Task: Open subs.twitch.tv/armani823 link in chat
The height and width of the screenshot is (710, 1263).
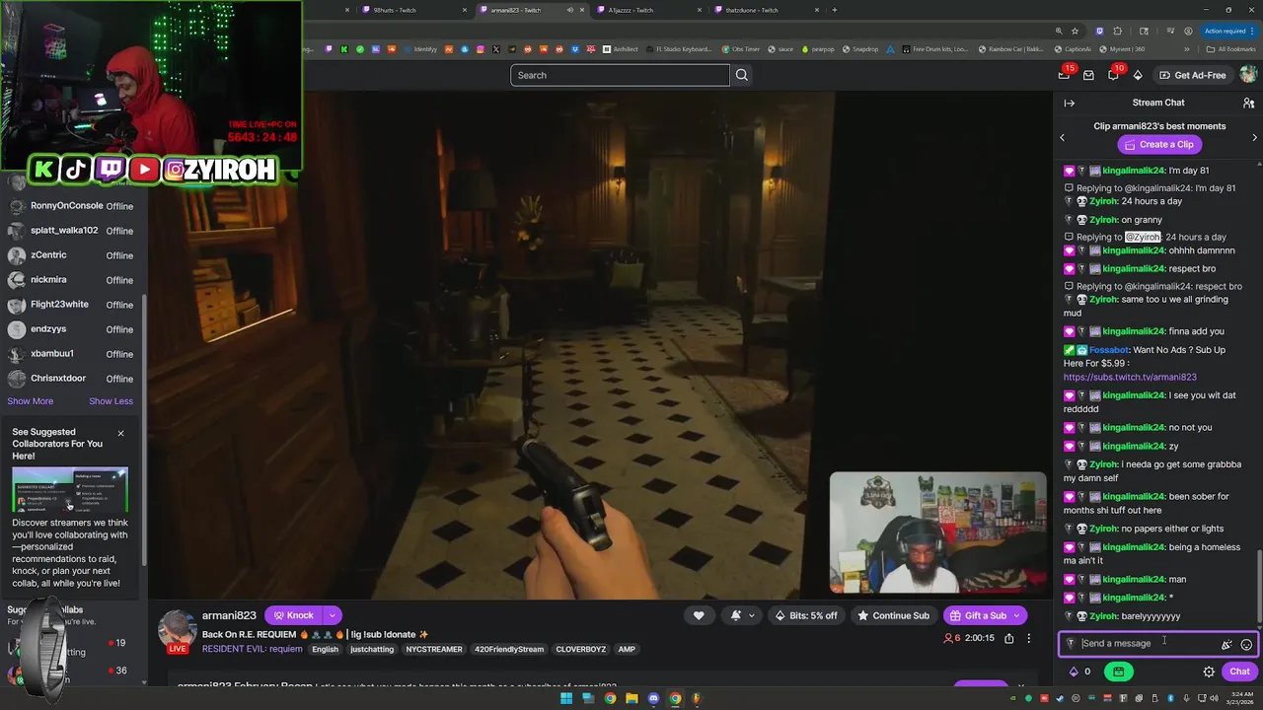Action: pos(1130,377)
